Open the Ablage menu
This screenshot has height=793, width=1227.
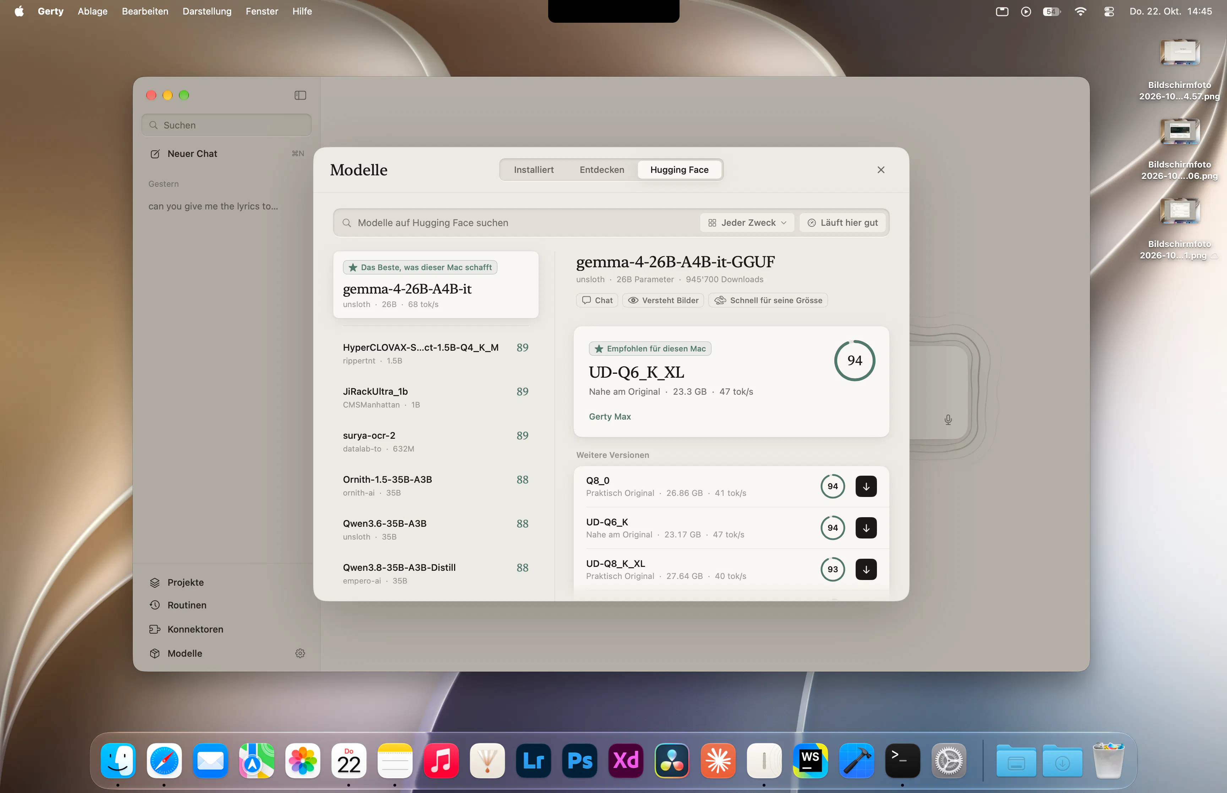(93, 11)
